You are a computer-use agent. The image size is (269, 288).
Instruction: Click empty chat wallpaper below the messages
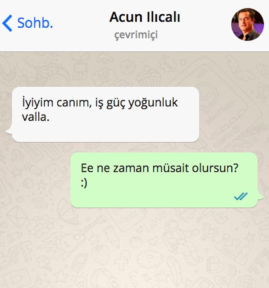[134, 248]
